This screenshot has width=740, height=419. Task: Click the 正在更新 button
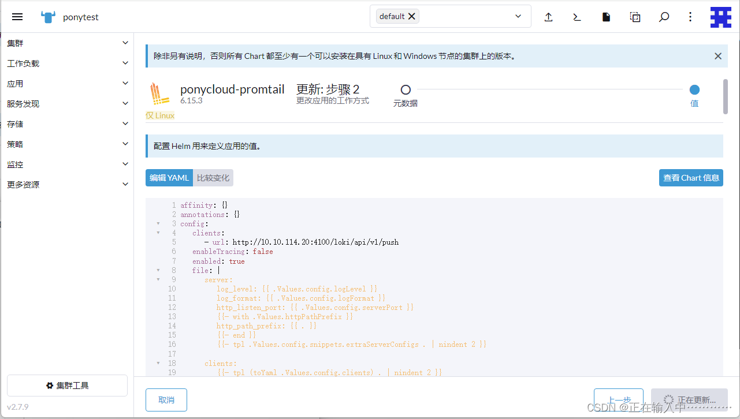[689, 400]
